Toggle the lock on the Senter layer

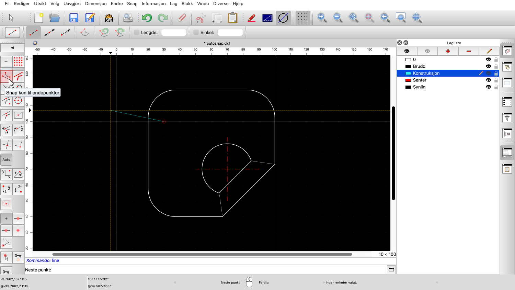(x=496, y=80)
